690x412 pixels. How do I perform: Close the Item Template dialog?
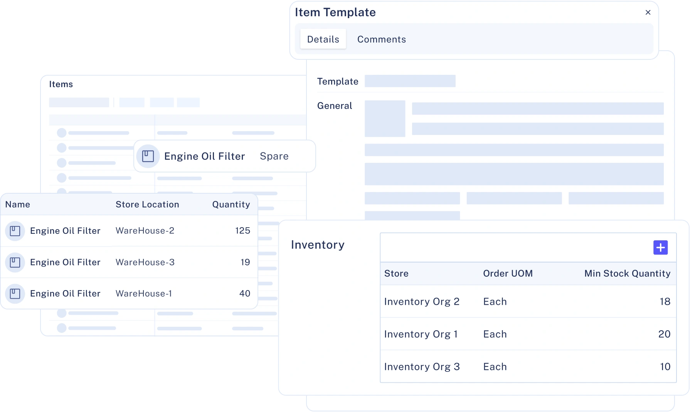point(648,12)
